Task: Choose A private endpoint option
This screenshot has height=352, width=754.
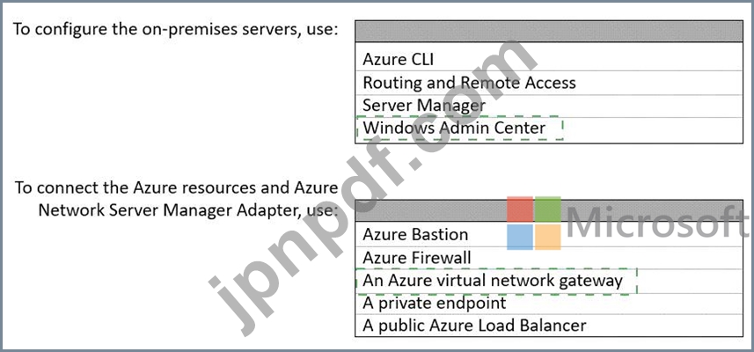Action: (549, 304)
